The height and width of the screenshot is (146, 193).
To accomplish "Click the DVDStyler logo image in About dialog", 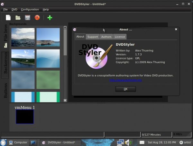I will tap(96, 56).
